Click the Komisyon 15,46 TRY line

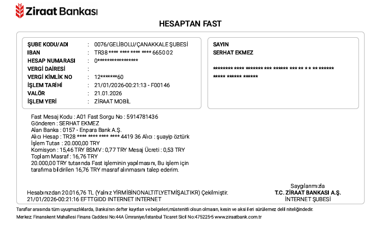click(108, 150)
